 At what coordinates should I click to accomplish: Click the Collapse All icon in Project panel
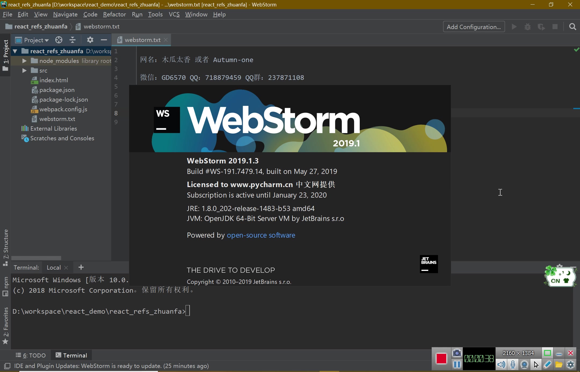click(x=73, y=40)
